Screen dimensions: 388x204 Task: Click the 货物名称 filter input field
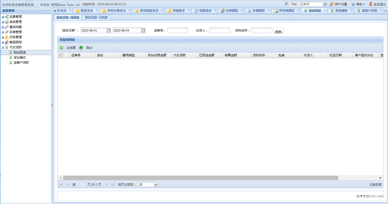tap(262, 30)
